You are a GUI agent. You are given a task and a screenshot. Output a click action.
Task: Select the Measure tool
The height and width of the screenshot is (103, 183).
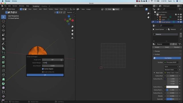(x=3, y=48)
